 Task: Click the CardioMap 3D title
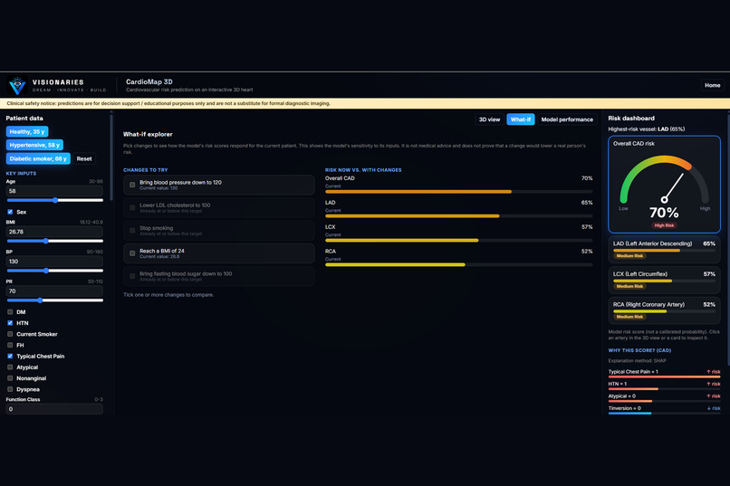149,81
